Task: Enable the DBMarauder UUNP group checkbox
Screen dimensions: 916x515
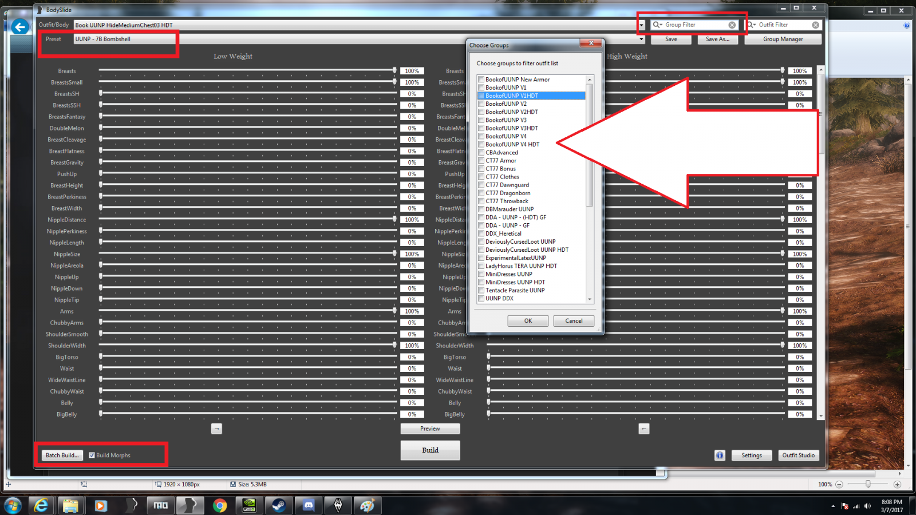Action: coord(481,209)
